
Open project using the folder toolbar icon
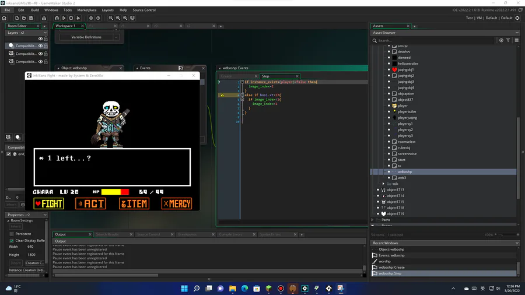tap(24, 18)
